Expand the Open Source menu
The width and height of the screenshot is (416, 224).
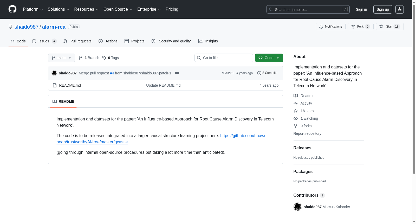coord(118,9)
